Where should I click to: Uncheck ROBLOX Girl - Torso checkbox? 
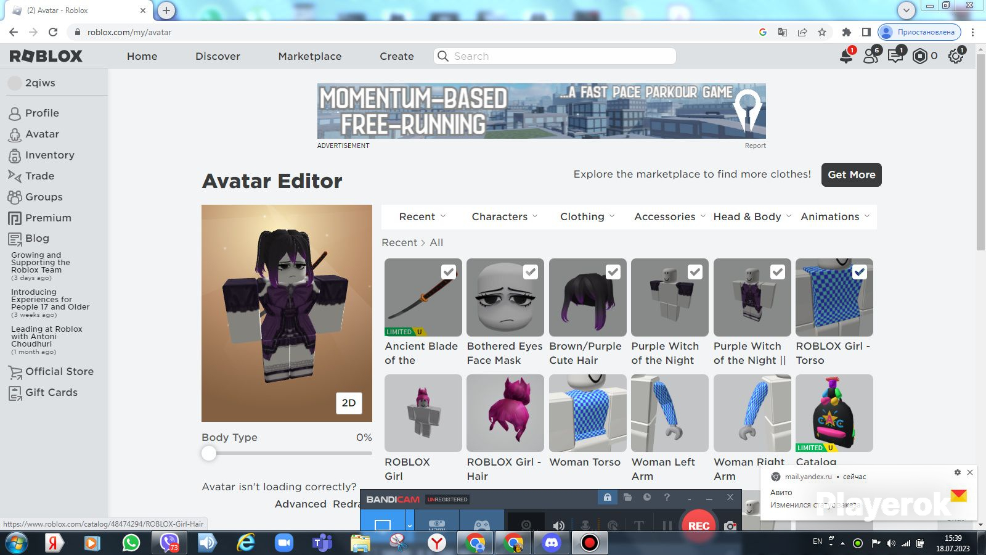(860, 272)
